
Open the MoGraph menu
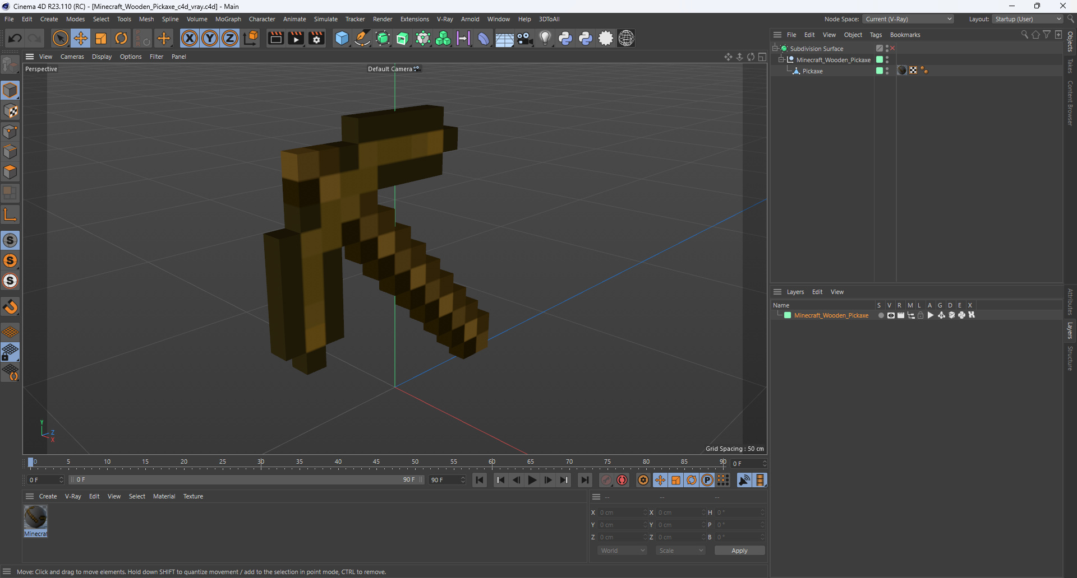(228, 19)
